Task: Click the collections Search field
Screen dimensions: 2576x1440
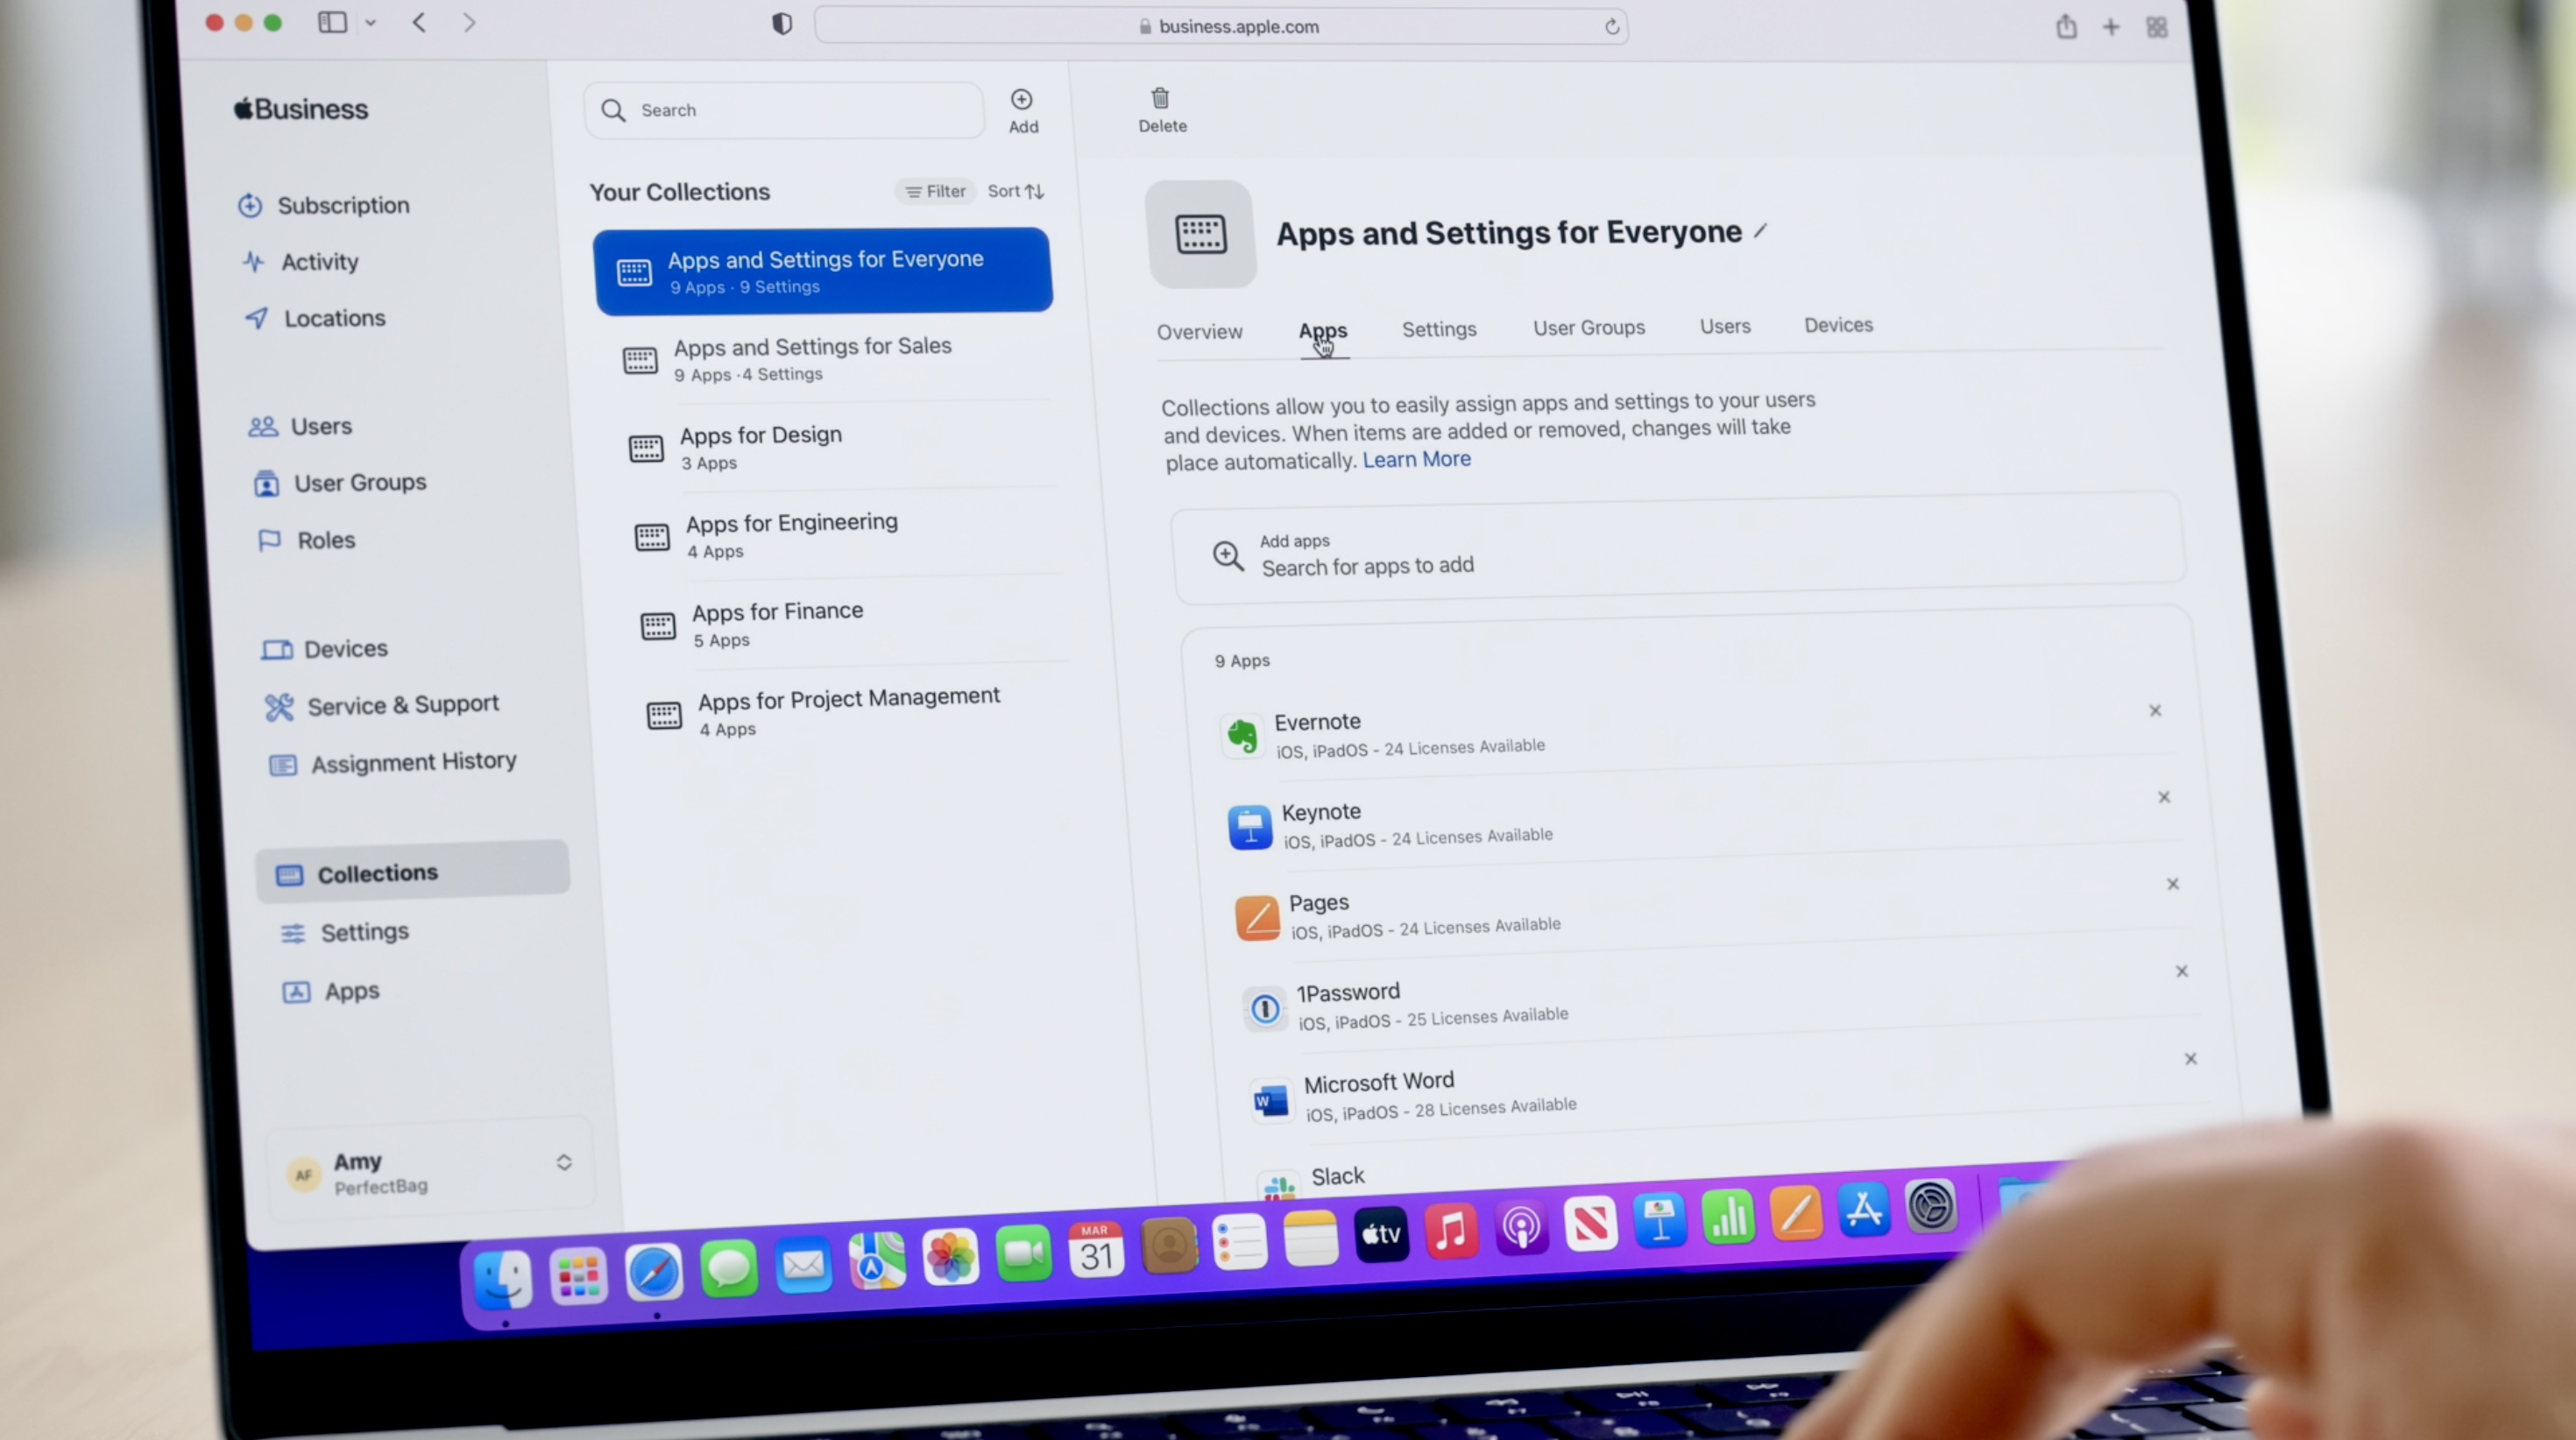Action: 784,110
